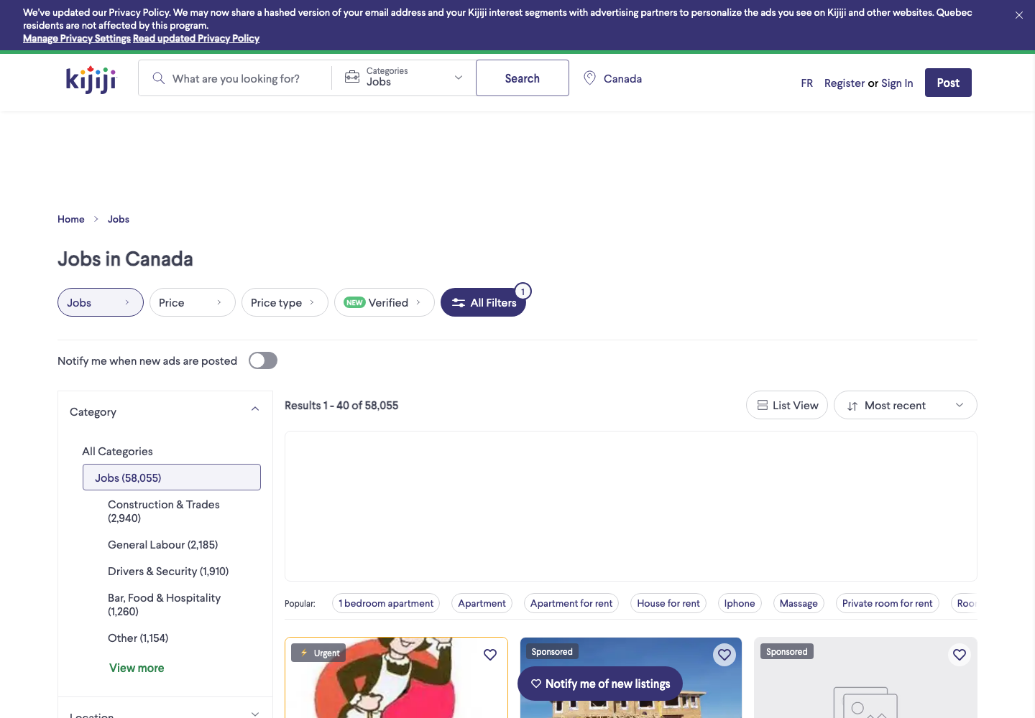1035x718 pixels.
Task: Click popular tag Apartment
Action: point(482,603)
